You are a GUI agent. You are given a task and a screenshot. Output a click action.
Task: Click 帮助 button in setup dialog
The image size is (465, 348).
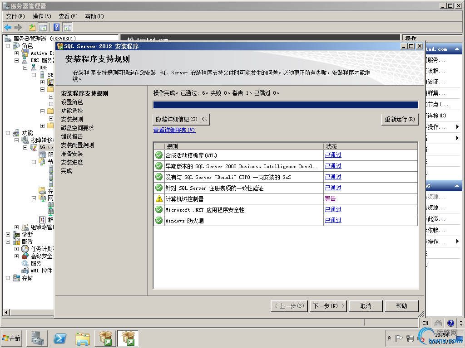point(401,306)
